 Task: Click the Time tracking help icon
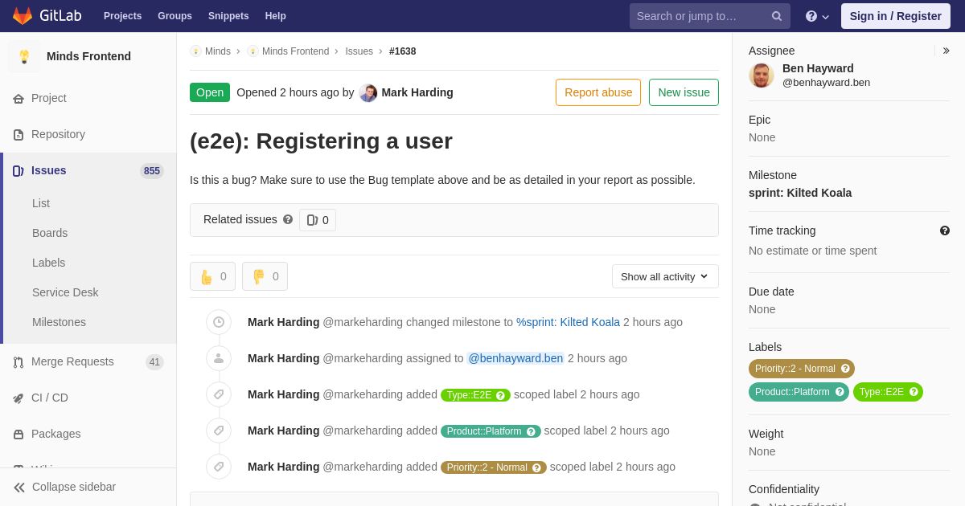(945, 231)
